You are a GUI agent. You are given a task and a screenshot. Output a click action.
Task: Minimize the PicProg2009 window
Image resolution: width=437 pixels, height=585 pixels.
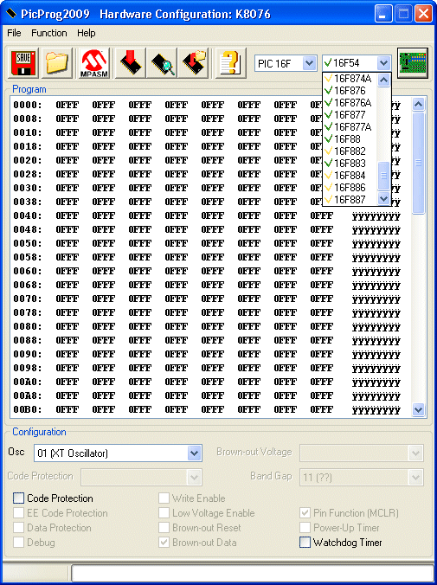coord(383,14)
